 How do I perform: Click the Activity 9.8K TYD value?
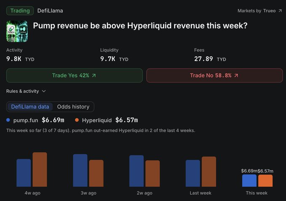click(20, 59)
